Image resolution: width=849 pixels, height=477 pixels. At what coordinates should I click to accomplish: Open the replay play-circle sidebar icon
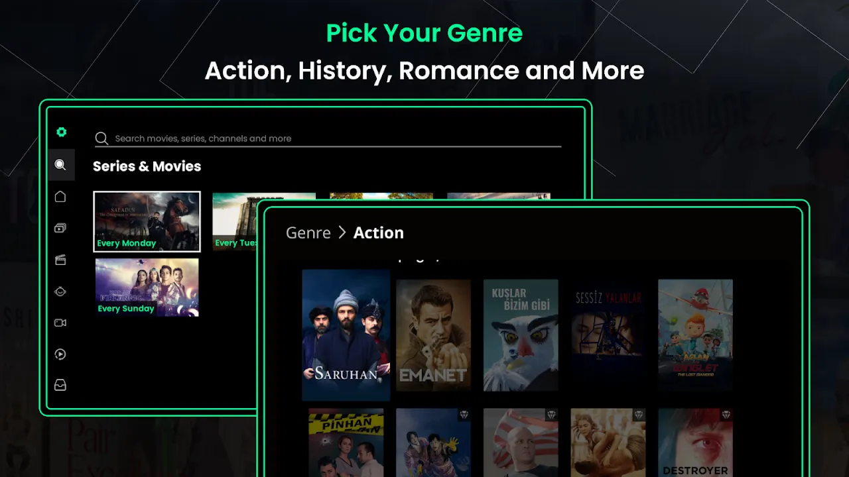60,354
